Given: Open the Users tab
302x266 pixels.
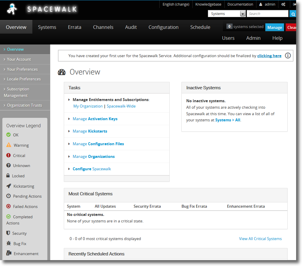Looking at the screenshot, I should (x=228, y=38).
